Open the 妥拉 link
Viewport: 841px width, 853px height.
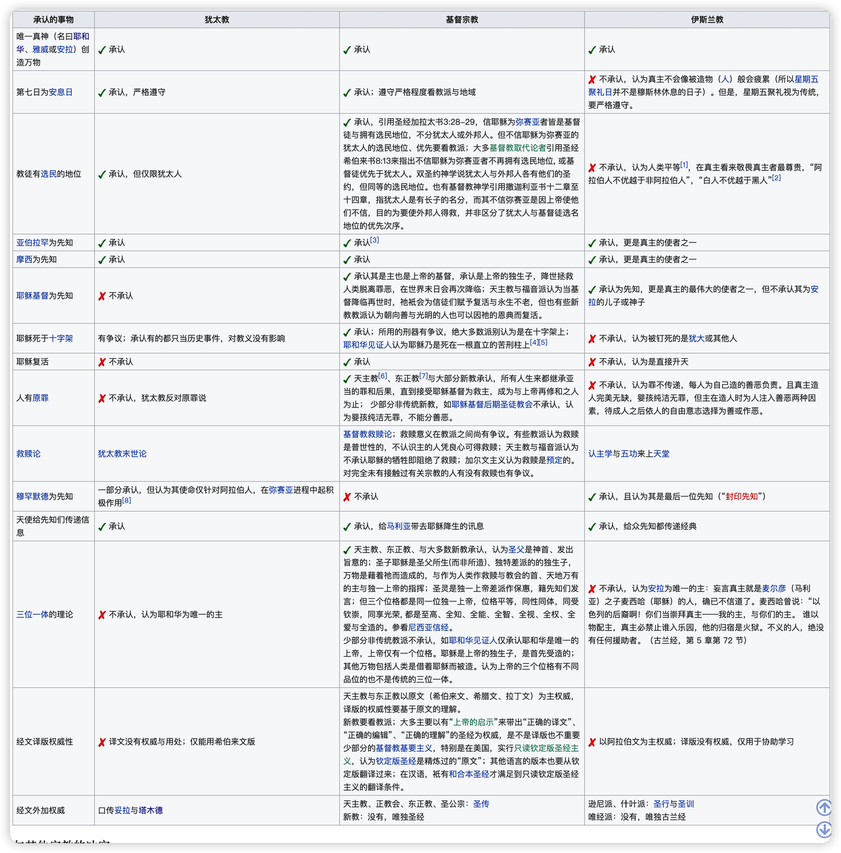[x=122, y=810]
